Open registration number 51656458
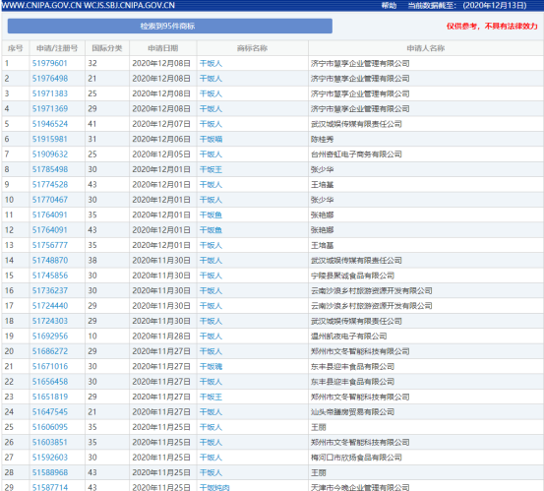The width and height of the screenshot is (544, 491). pyautogui.click(x=50, y=382)
